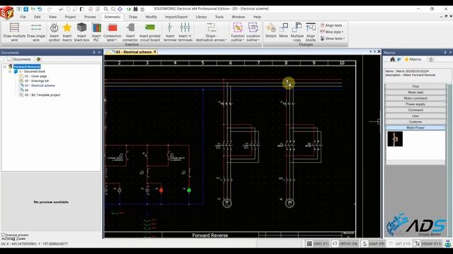The height and width of the screenshot is (254, 453).
Task: Open the Wire style dropdown
Action: (x=332, y=32)
